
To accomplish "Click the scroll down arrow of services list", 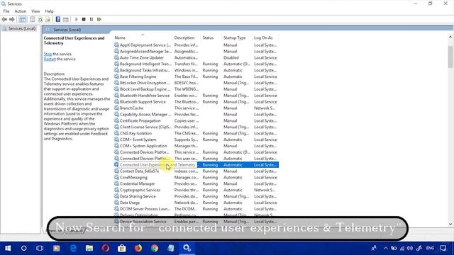I will (x=450, y=224).
